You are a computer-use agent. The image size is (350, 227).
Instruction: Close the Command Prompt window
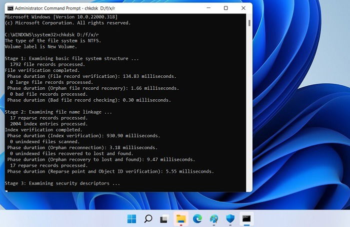243,8
